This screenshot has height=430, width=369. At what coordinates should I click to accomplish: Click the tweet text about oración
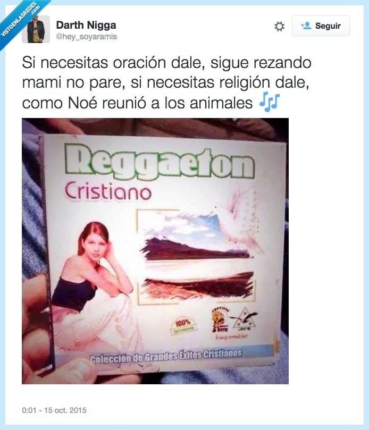166,82
